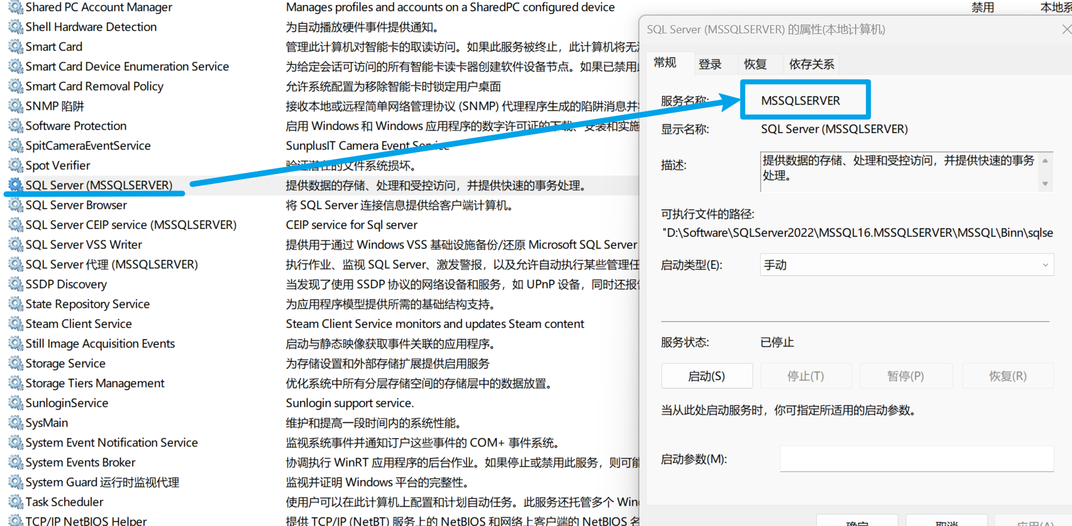Click the gear icon for Task Scheduler
Screen dimensions: 1072x526
pyautogui.click(x=16, y=502)
